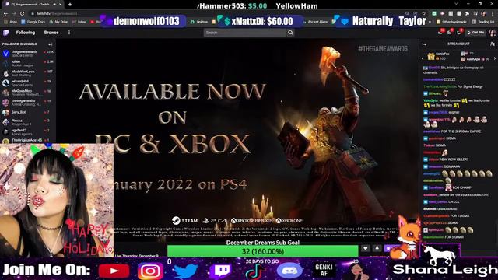This screenshot has width=498, height=280.
Task: Toggle the notification bell under video
Action: click(x=377, y=248)
